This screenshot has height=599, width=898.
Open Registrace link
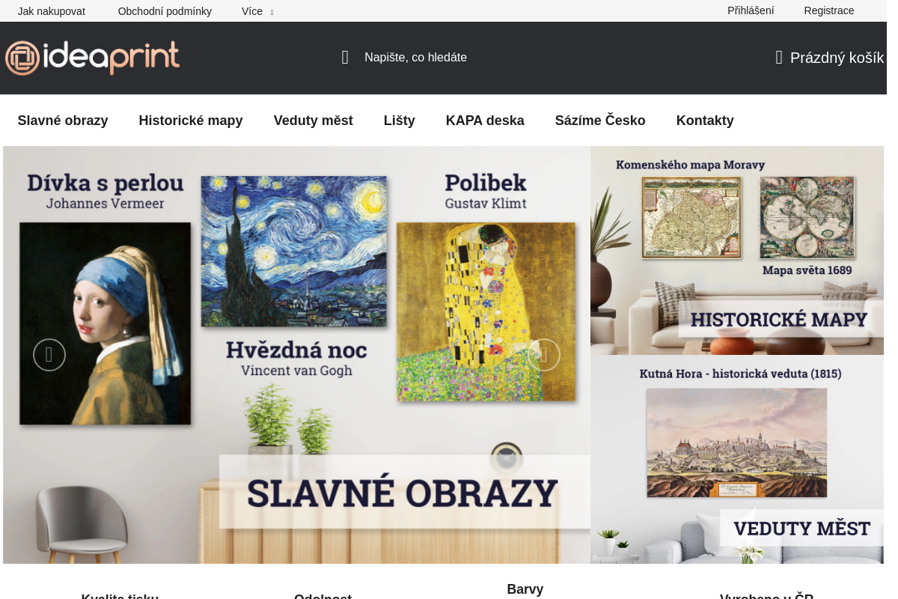(x=829, y=10)
